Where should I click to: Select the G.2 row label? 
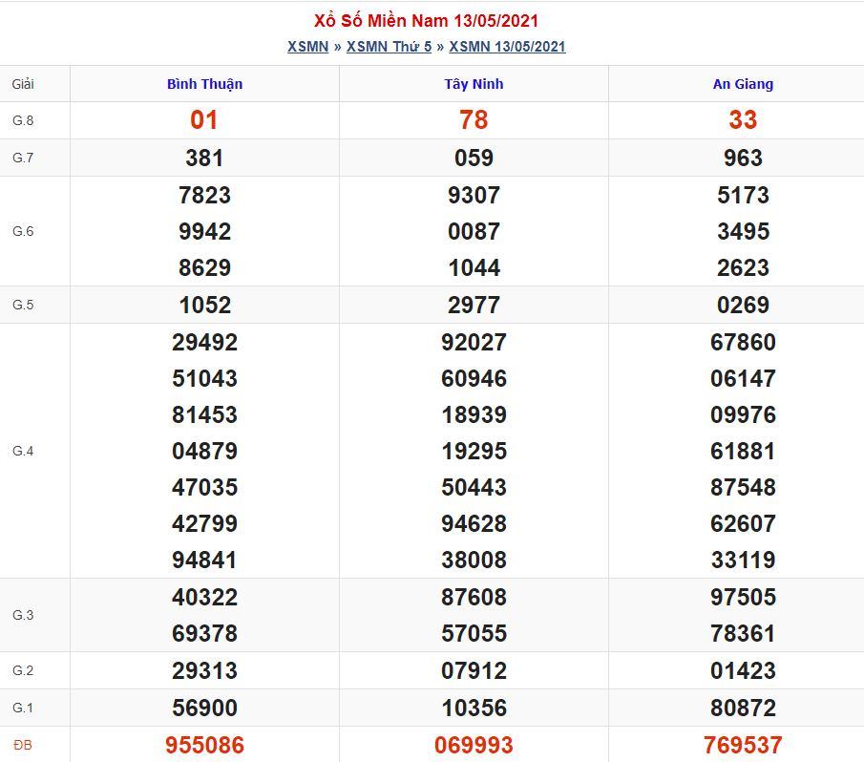pos(23,670)
